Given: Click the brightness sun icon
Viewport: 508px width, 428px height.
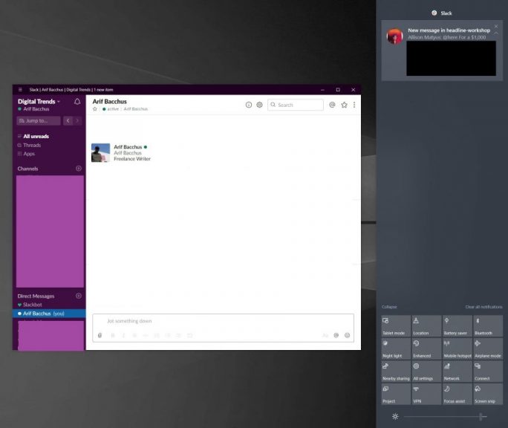Looking at the screenshot, I should pos(395,417).
